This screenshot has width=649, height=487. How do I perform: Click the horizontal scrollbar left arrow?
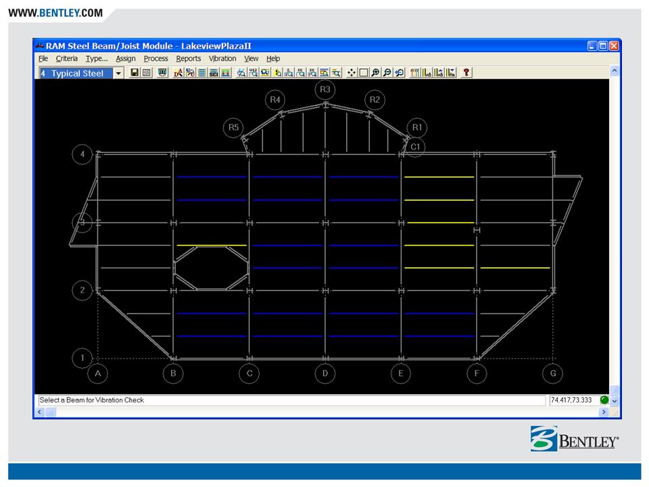coord(40,412)
